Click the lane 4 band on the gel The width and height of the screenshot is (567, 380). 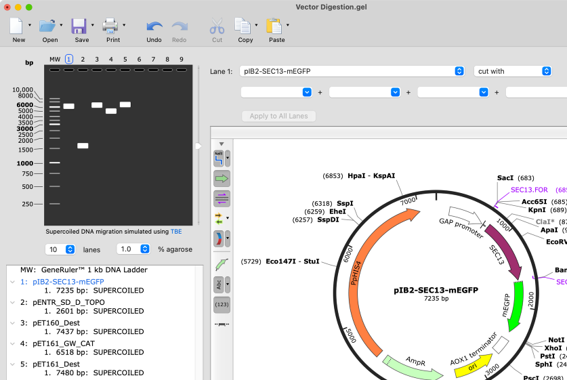click(x=111, y=111)
